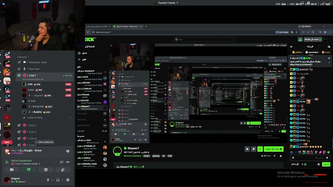Share the Slayeer7 stream
The height and width of the screenshot is (187, 333).
click(275, 156)
